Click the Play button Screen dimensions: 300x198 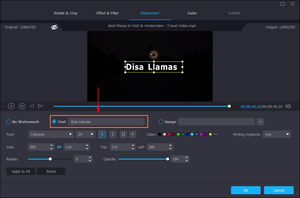tap(11, 106)
